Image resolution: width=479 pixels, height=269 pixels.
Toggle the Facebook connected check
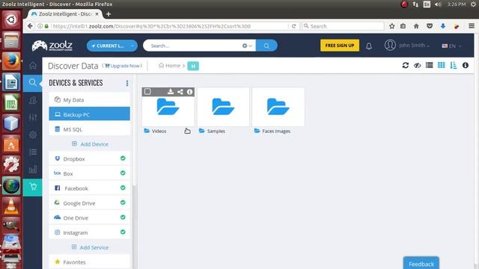123,188
